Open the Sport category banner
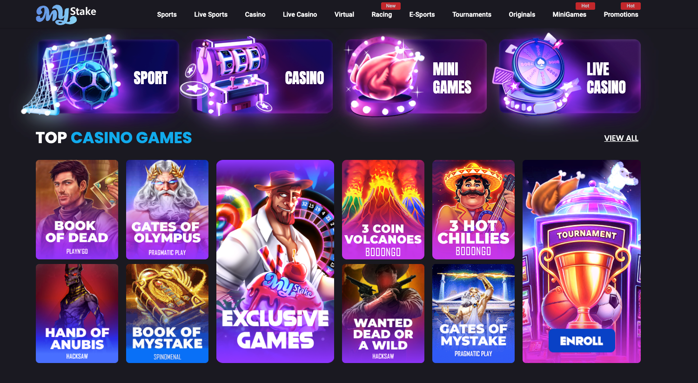Image resolution: width=698 pixels, height=383 pixels. [107, 77]
